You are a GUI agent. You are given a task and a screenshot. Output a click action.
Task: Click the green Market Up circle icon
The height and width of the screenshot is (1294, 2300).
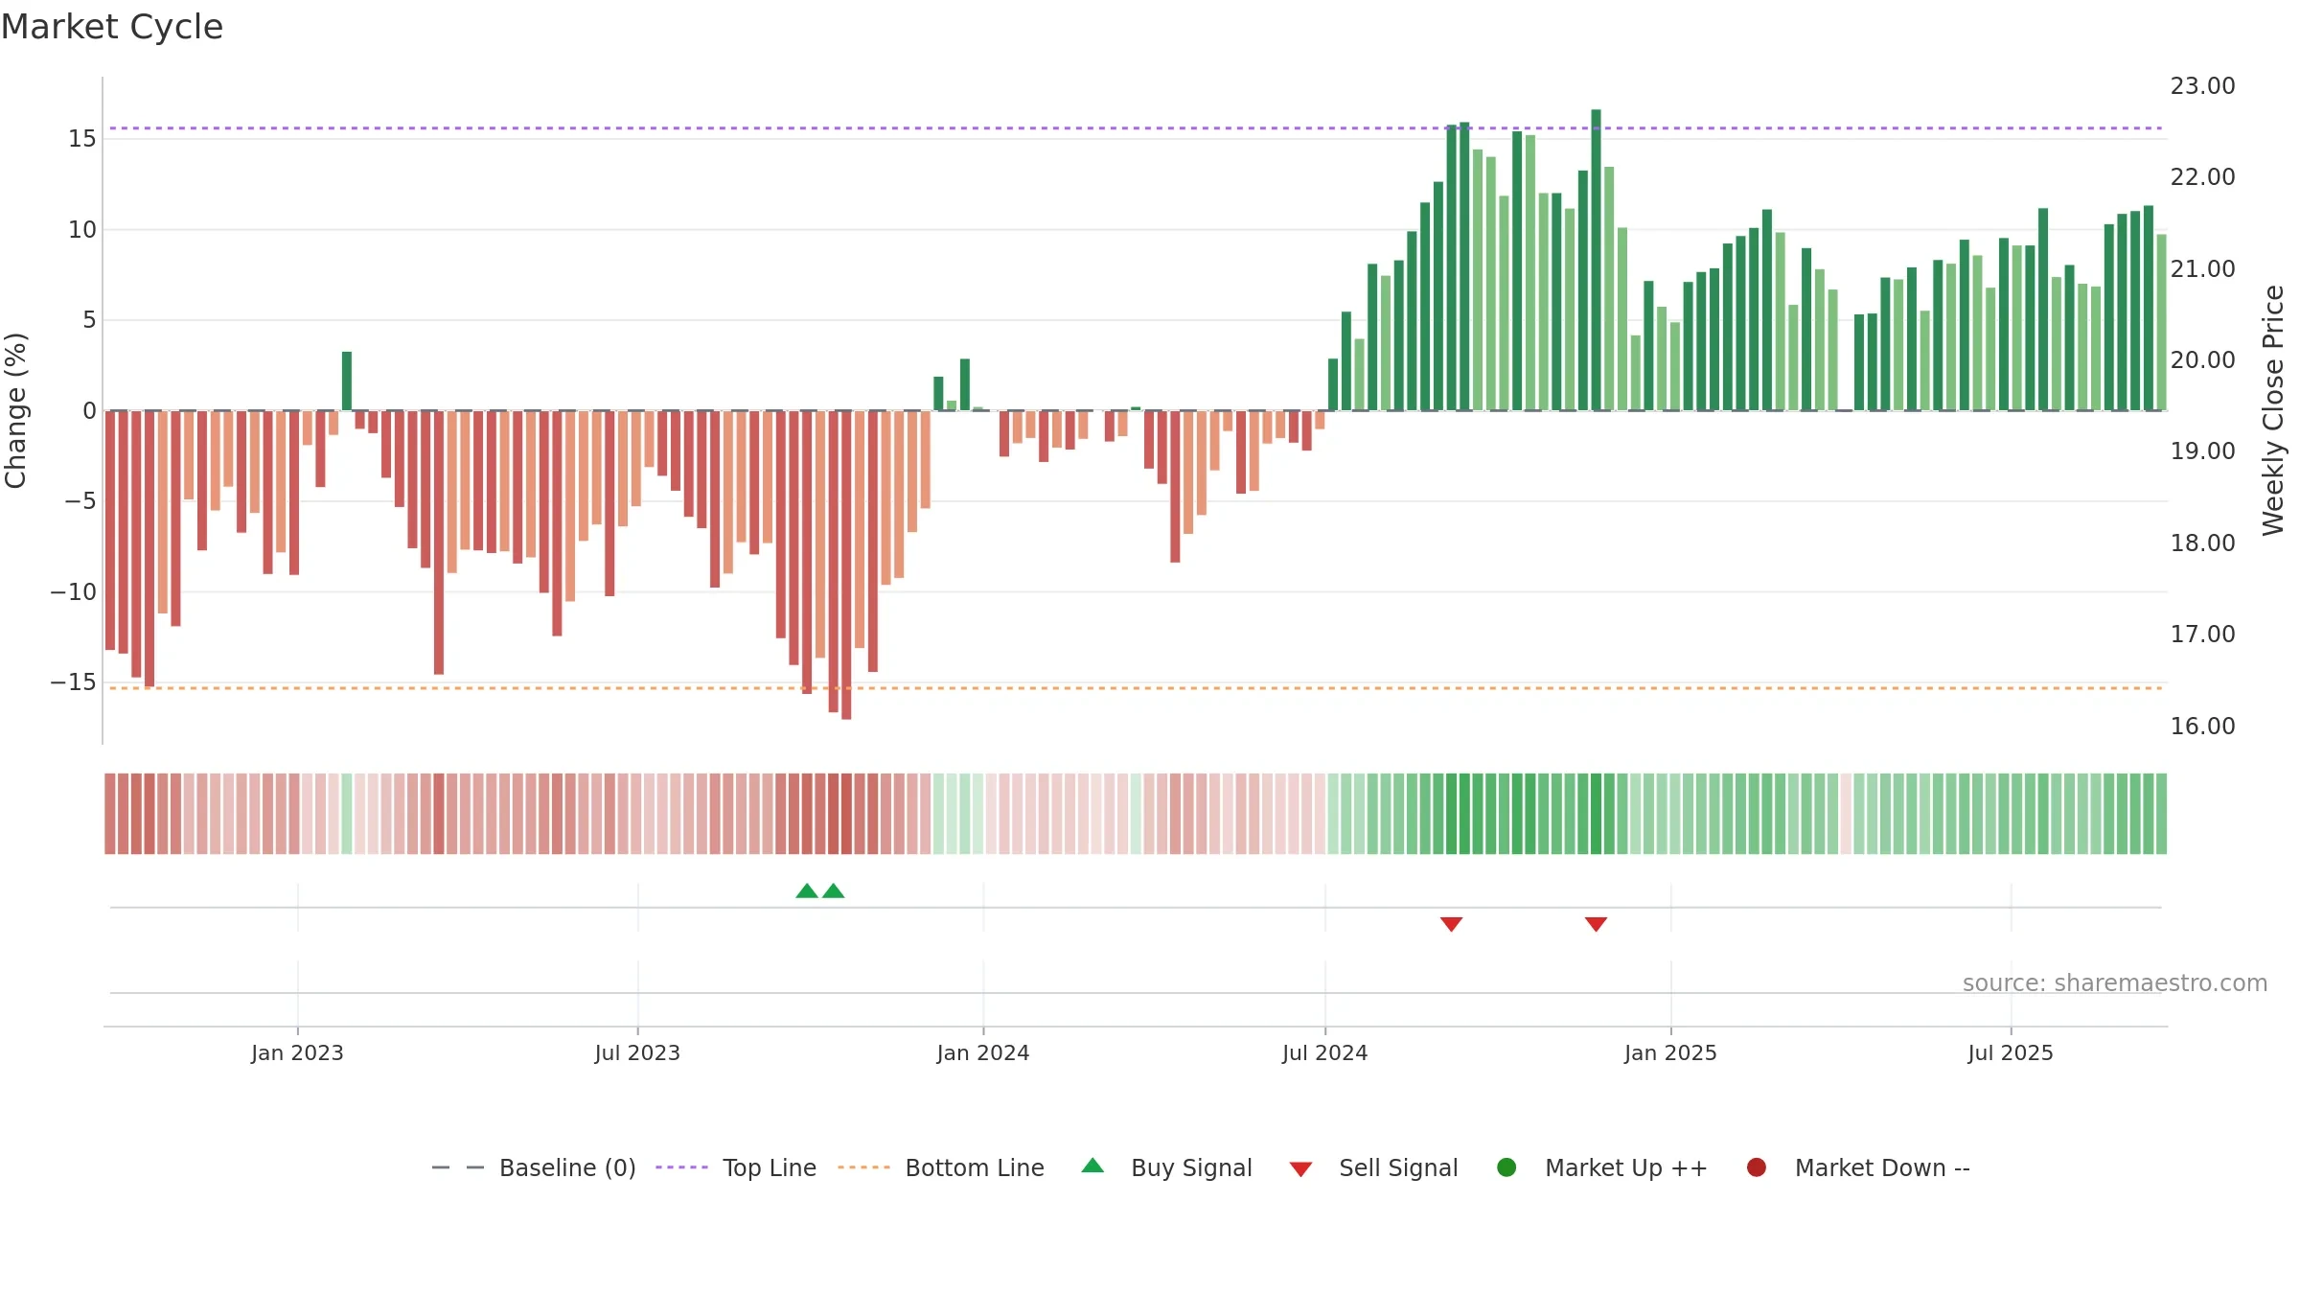click(1506, 1167)
